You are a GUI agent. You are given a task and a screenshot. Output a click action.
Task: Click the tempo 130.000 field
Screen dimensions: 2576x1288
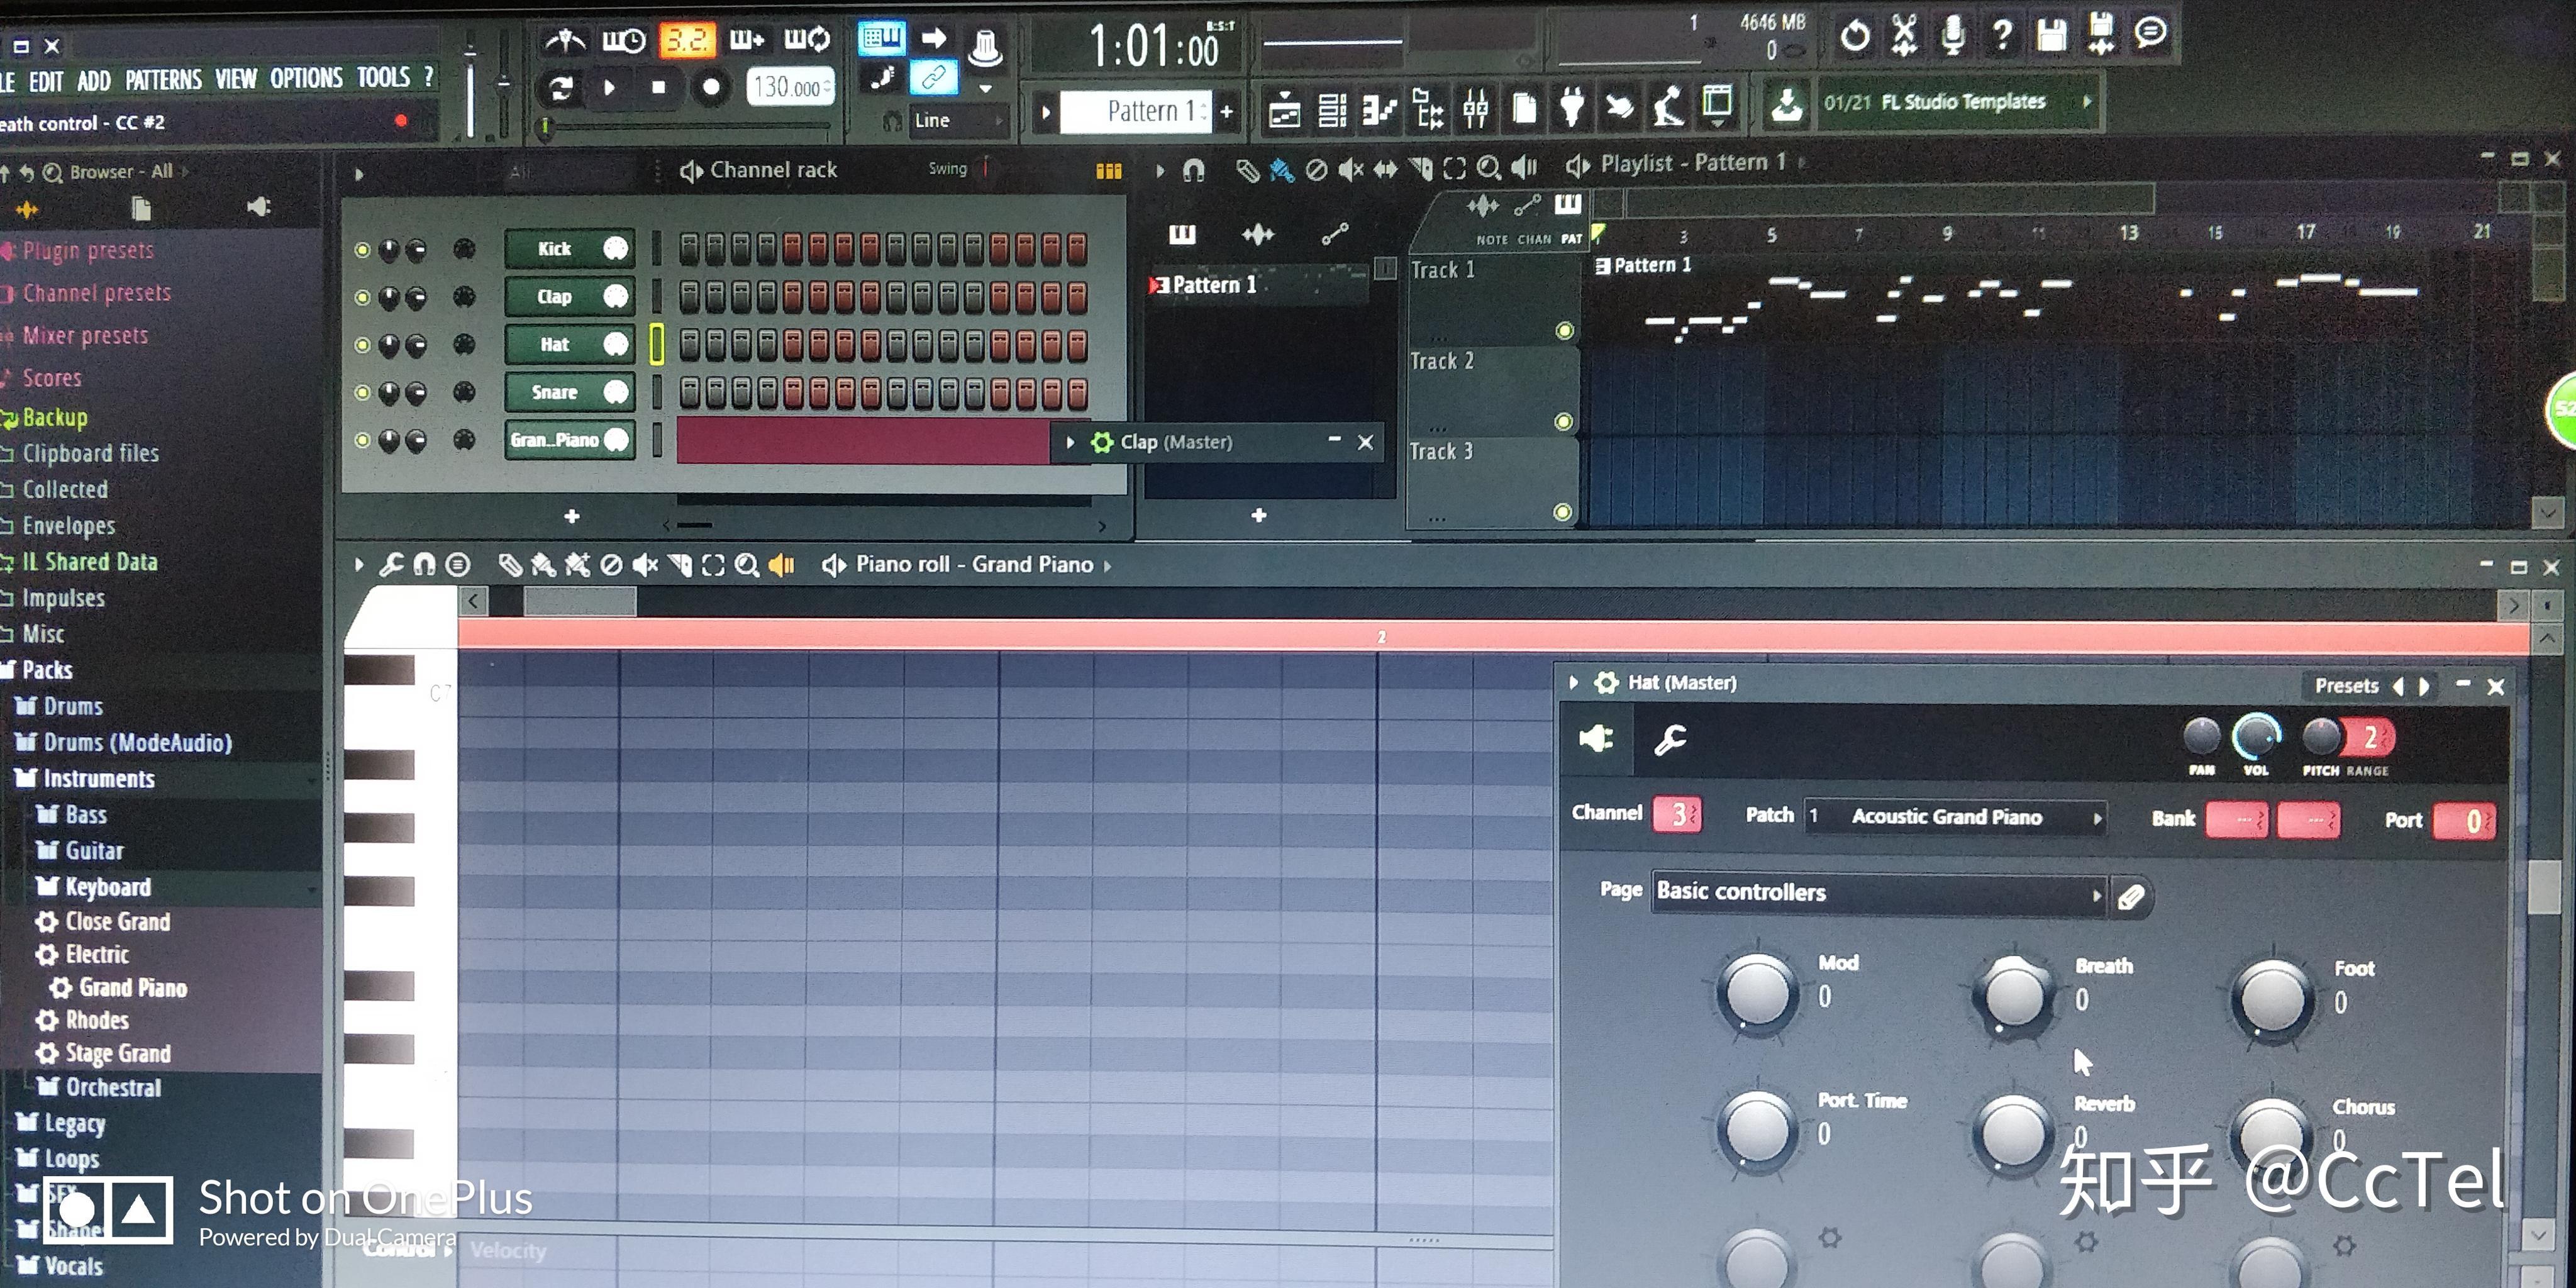tap(789, 88)
